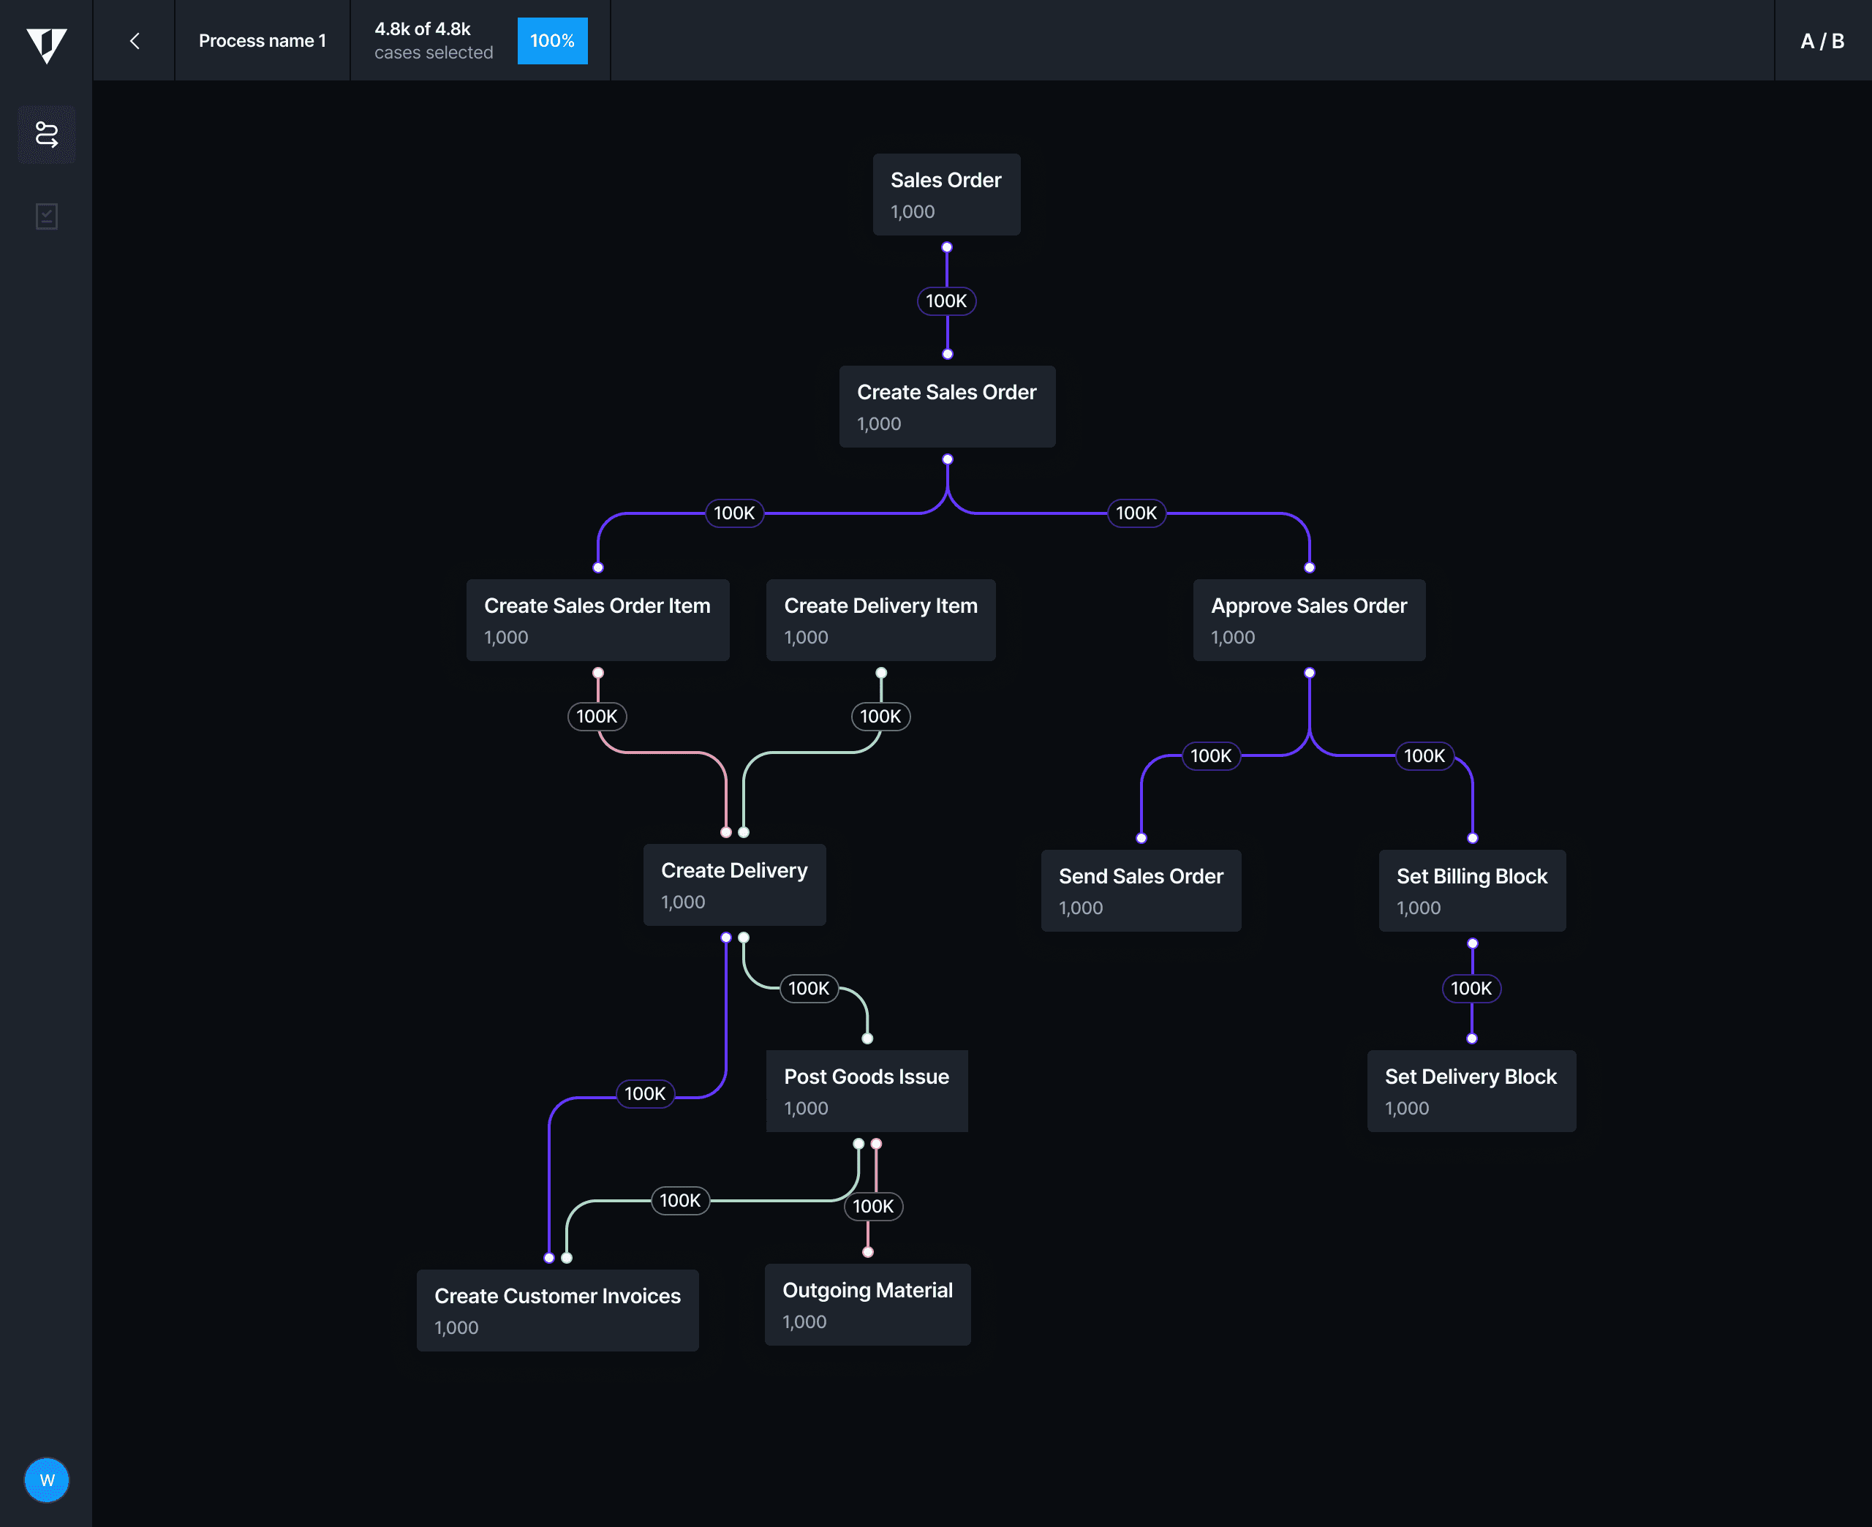1872x1527 pixels.
Task: Select the Create Delivery Item node
Action: [x=881, y=620]
